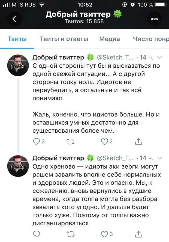The height and width of the screenshot is (242, 169).
Task: Like the second tweet with 3 likes
Action: click(x=104, y=234)
